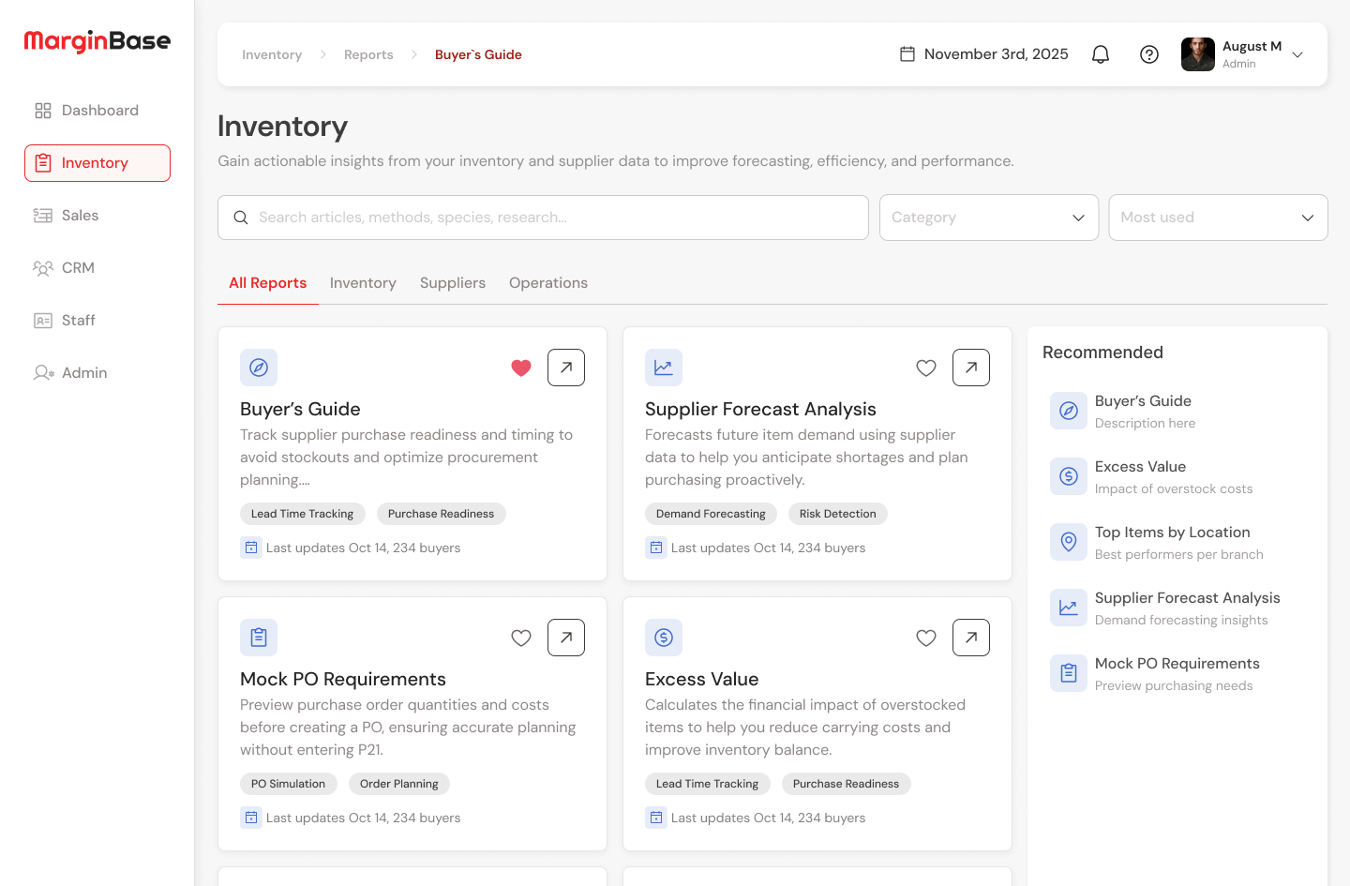Open the Category dropdown
Viewport: 1350px width, 886px height.
pyautogui.click(x=988, y=217)
